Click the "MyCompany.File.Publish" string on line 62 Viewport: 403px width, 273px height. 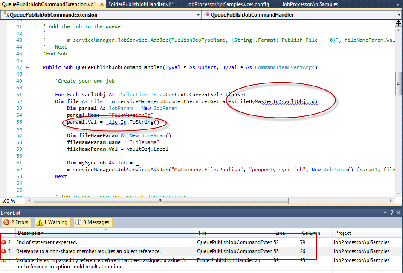coord(207,170)
